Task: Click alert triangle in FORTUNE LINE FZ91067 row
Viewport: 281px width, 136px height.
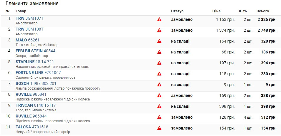Action: [159, 74]
